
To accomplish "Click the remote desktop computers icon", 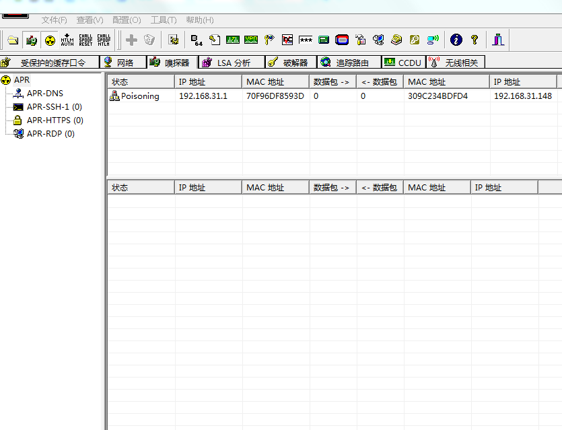I will click(x=378, y=40).
